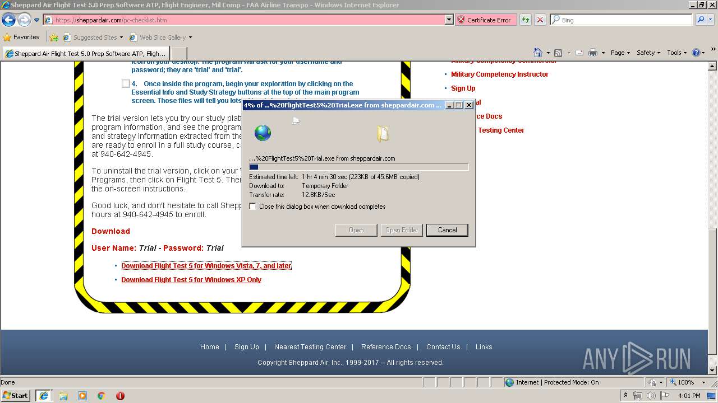This screenshot has width=718, height=403.
Task: Open the Page menu
Action: [621, 53]
